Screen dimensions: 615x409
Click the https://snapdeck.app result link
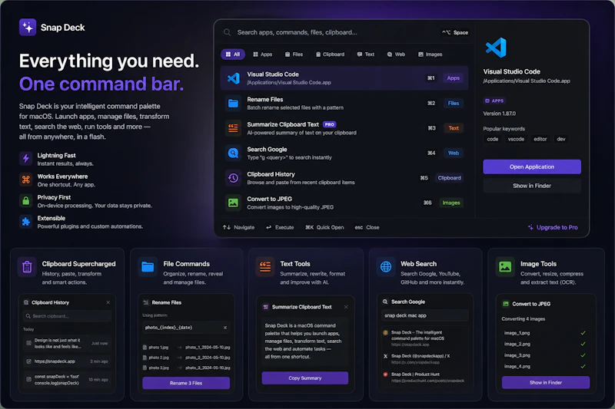coord(411,345)
